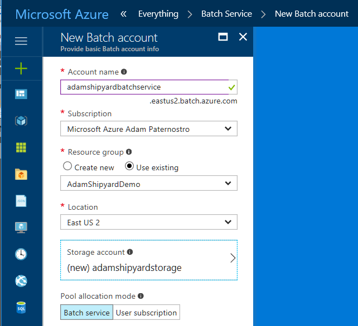Click (new) adamshipyardstorage text
Image resolution: width=358 pixels, height=326 pixels.
point(124,268)
